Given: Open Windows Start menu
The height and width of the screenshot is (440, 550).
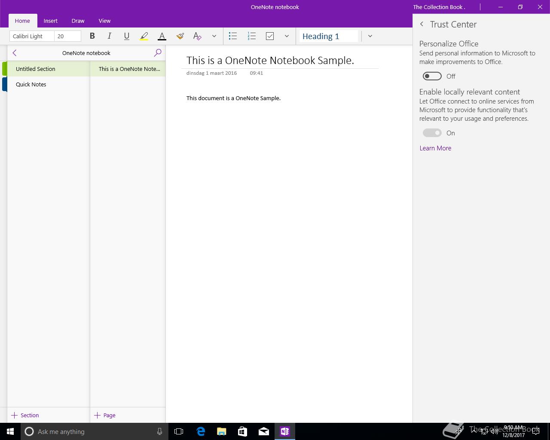Looking at the screenshot, I should 10,431.
